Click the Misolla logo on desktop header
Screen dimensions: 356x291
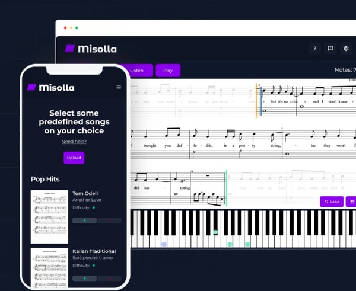tap(91, 49)
